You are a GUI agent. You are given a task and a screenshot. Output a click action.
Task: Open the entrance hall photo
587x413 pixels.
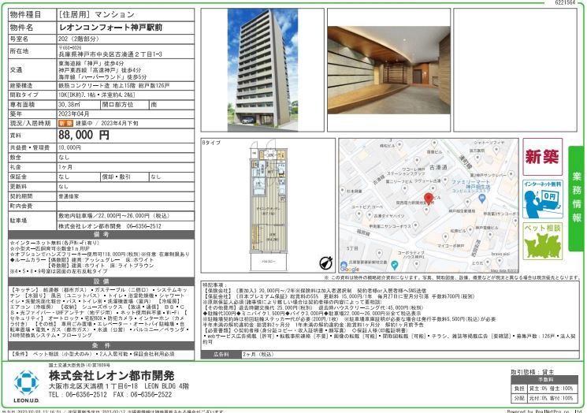pyautogui.click(x=388, y=70)
